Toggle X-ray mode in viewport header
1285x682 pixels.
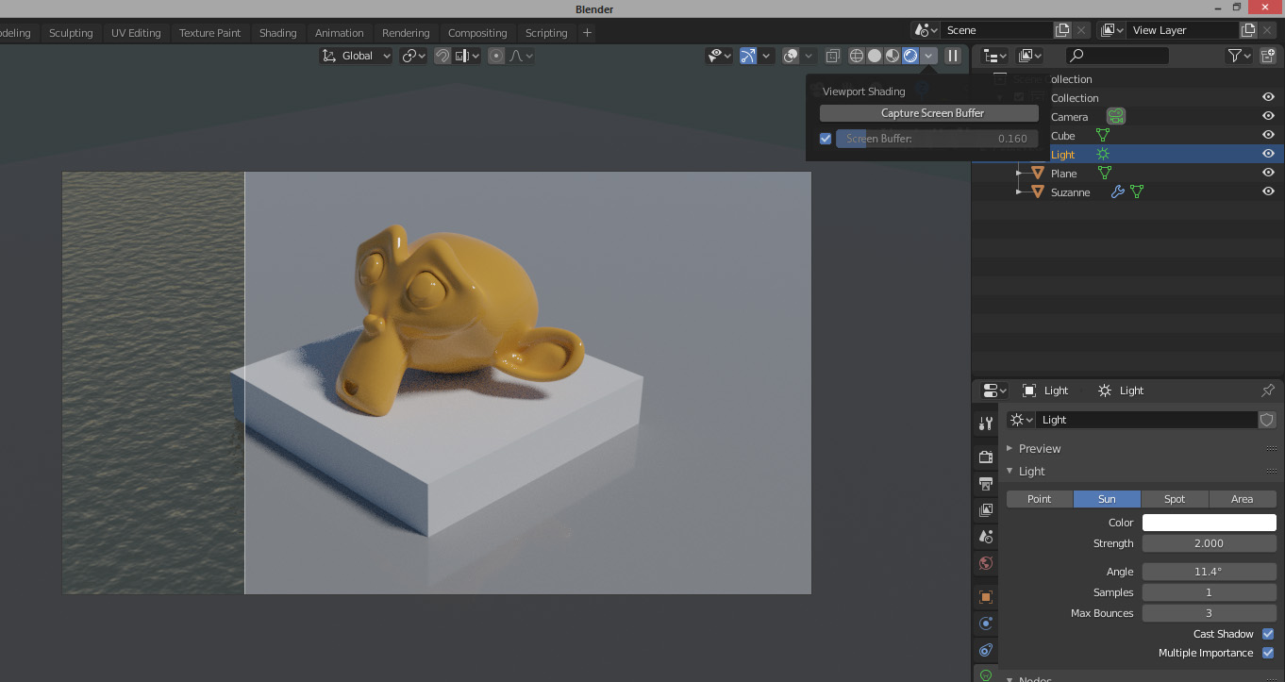tap(833, 56)
